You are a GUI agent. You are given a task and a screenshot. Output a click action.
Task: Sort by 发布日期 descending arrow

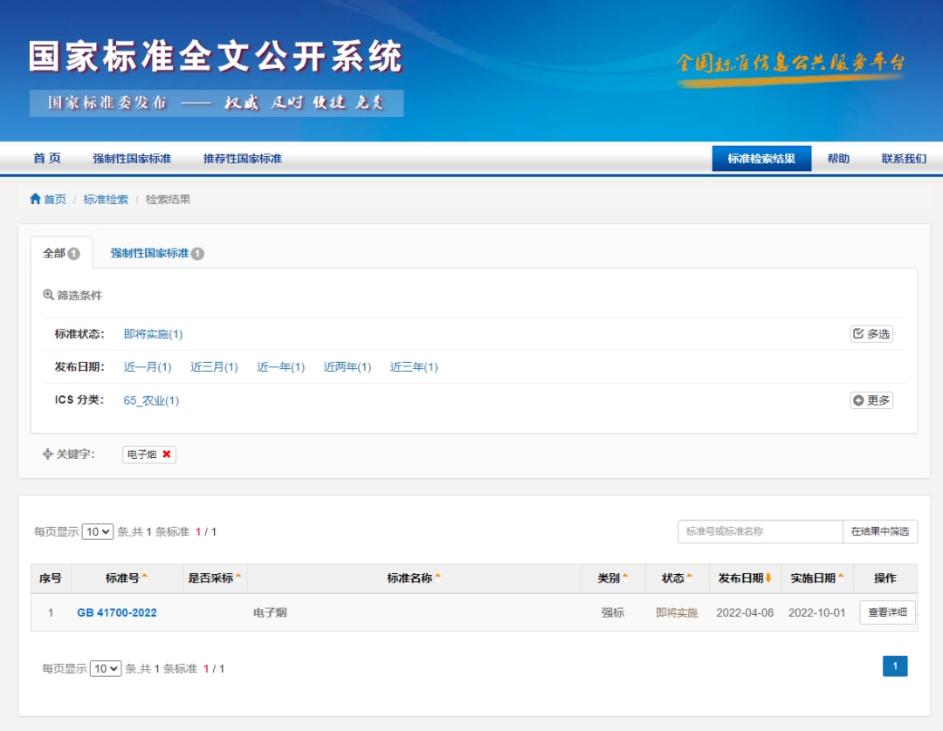[x=768, y=577]
